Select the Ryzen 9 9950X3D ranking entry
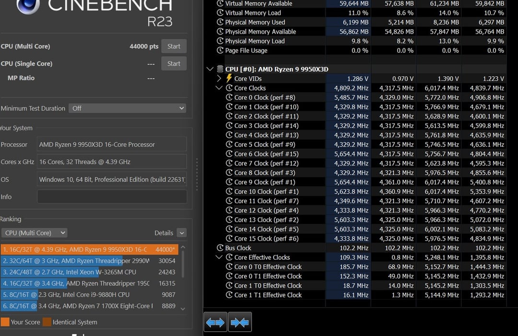This screenshot has height=336, width=518. (x=90, y=250)
